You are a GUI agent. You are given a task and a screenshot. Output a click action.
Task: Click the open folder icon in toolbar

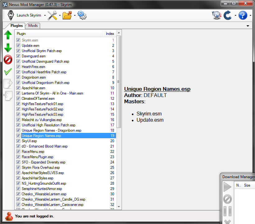[67, 15]
